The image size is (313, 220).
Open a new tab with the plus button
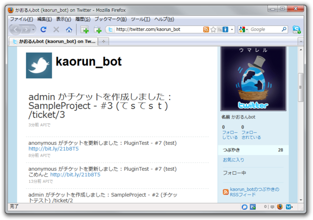pyautogui.click(x=103, y=41)
